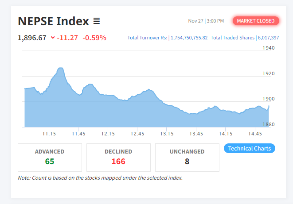Click the chart's highest peak near 11:25
Viewport: 293px width, 204px height.
point(61,68)
